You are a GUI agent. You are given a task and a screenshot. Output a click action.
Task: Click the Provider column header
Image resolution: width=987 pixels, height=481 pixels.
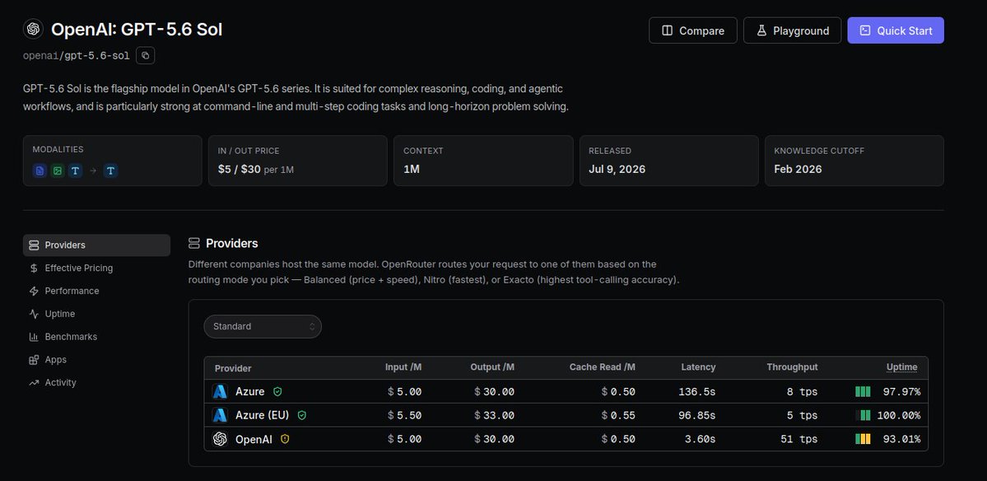tap(233, 368)
